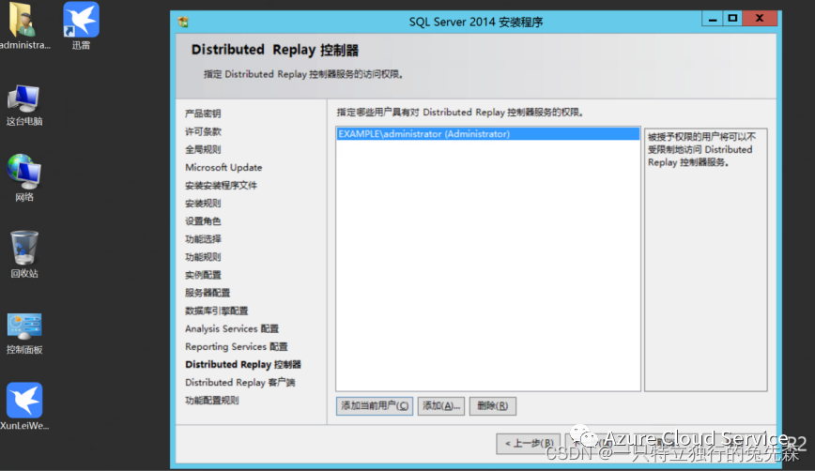Open the administrator folder desktop icon
This screenshot has height=471, width=815.
tap(23, 25)
